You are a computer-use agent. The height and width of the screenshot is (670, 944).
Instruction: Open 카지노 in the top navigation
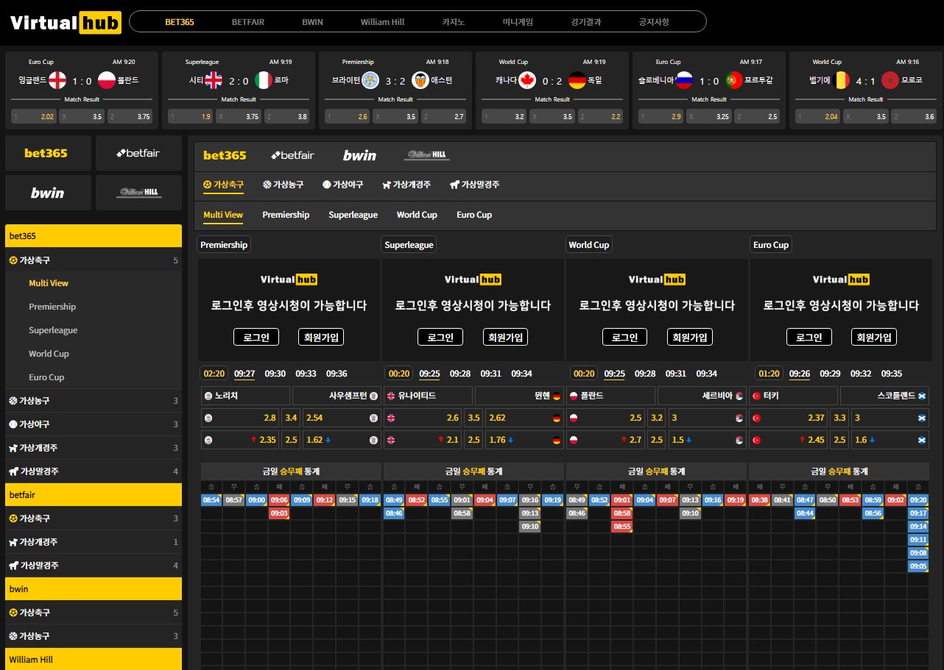[454, 22]
